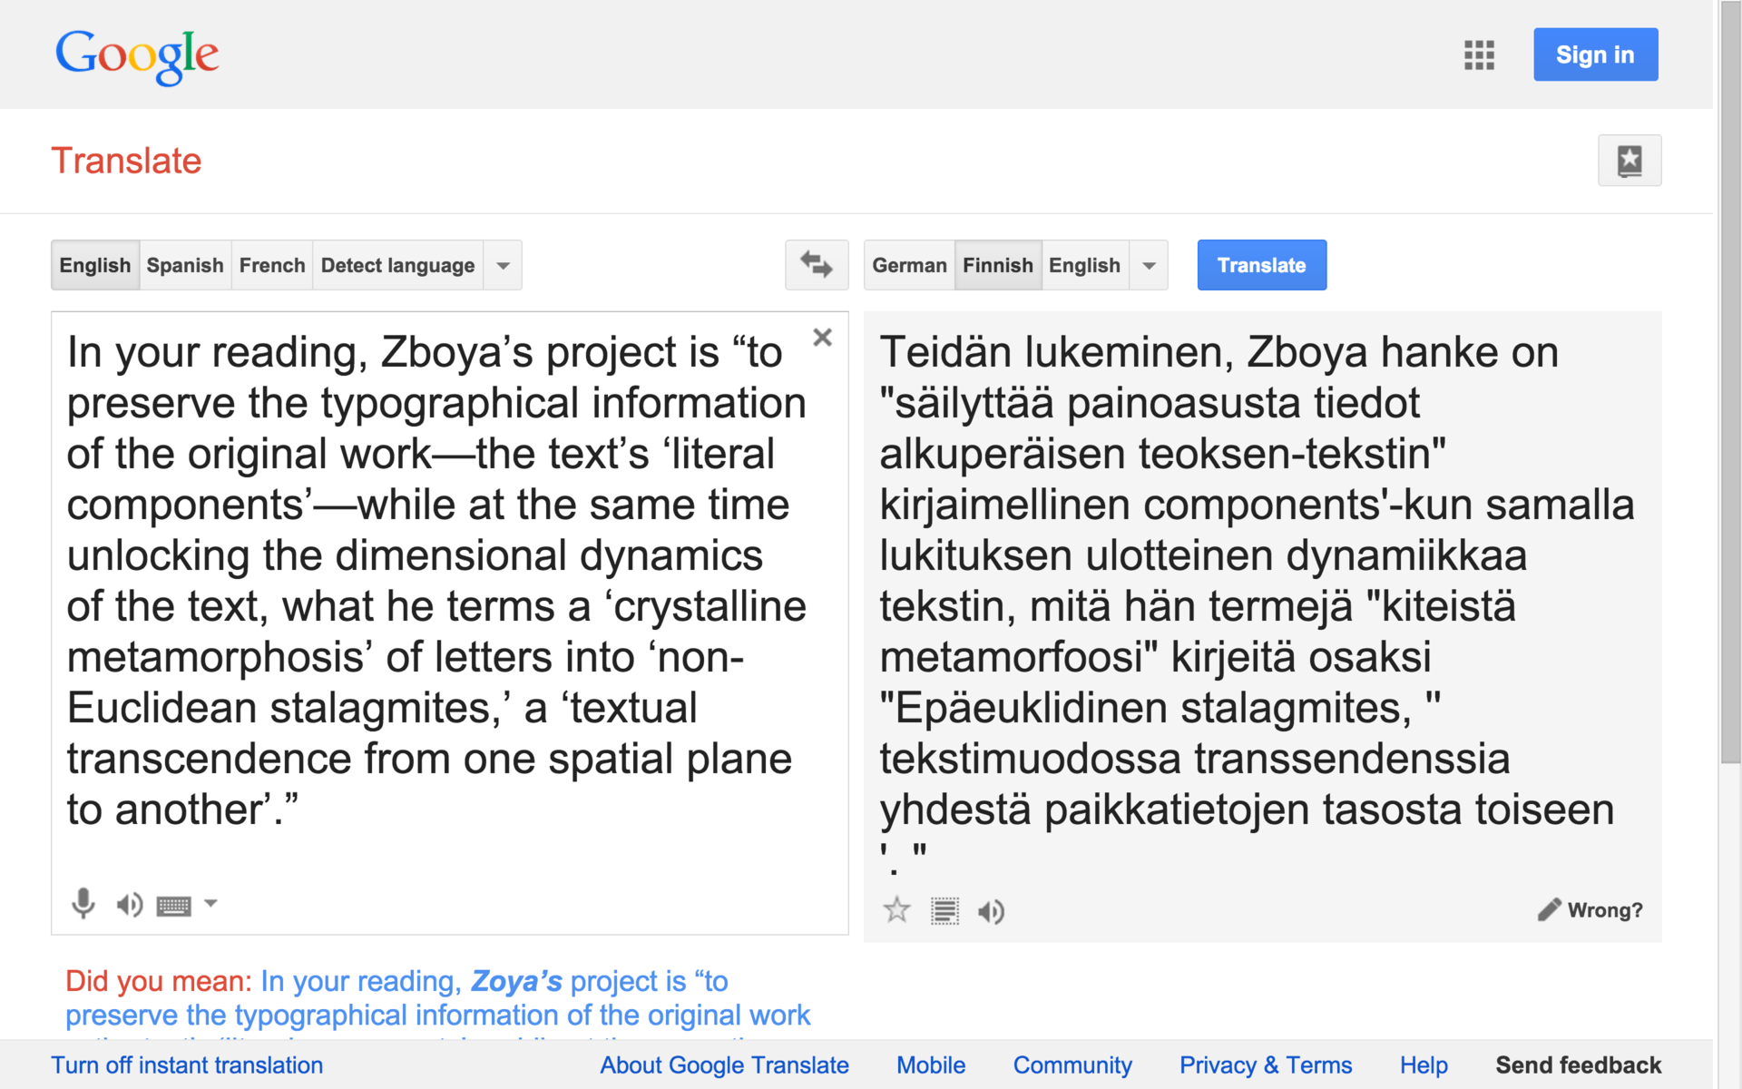This screenshot has height=1089, width=1742.
Task: Click the Zoya's spelling suggestion link
Action: [516, 981]
